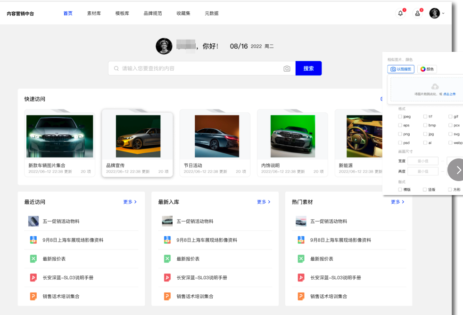463x315 pixels.
Task: Click the magnifier icon in search field
Action: [116, 68]
